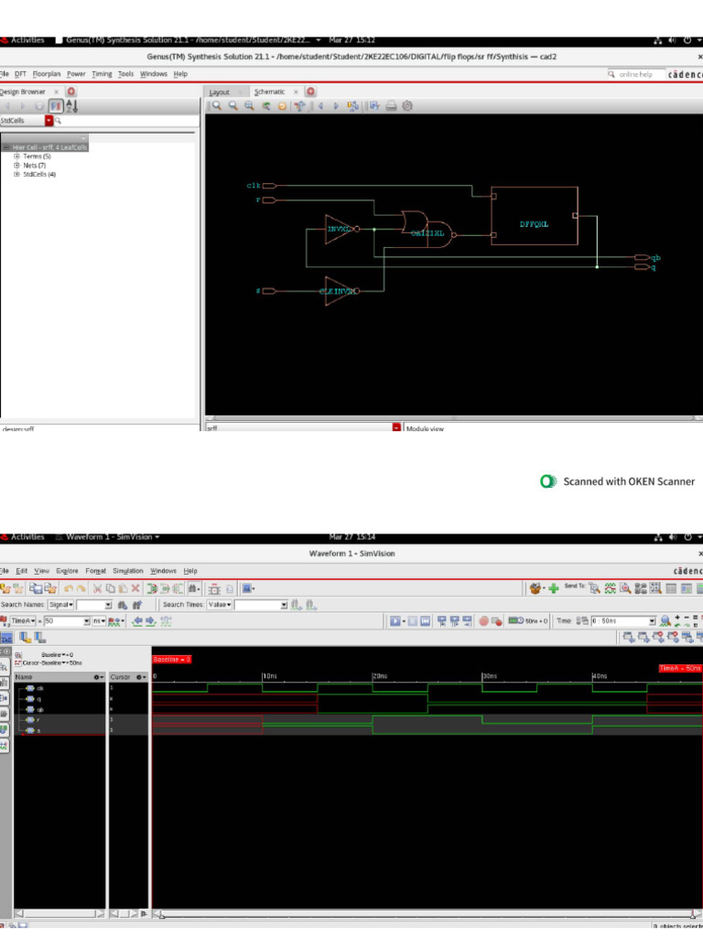Click undo arrow in SimVision toolbar
Screen dimensions: 703x937
68,588
